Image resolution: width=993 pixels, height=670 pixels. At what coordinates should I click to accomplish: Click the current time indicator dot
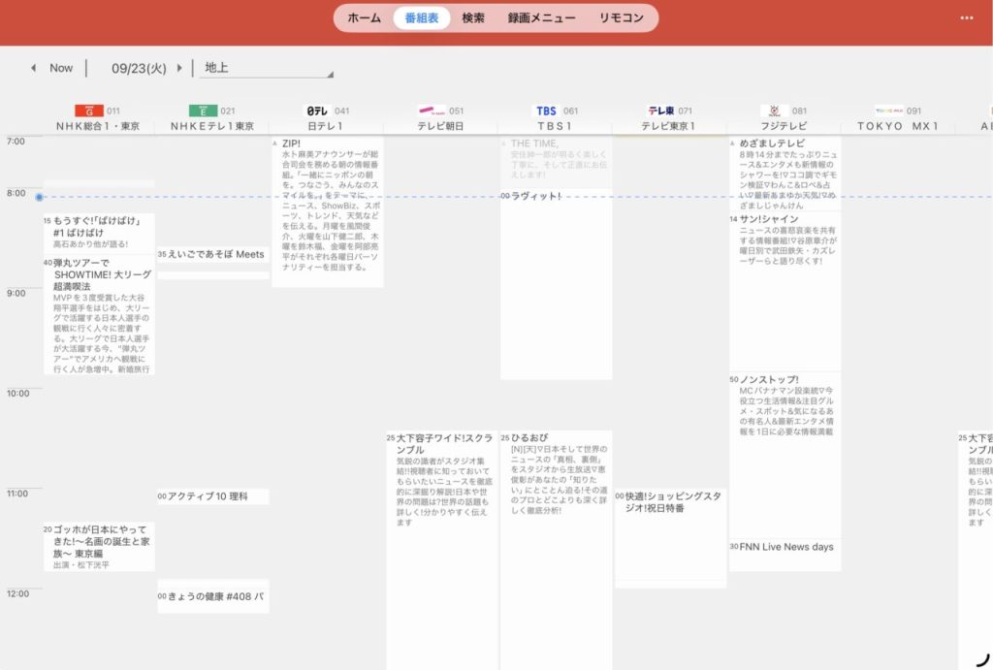coord(39,197)
